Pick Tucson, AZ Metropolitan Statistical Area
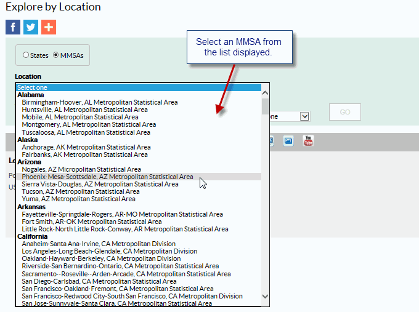The image size is (419, 312). pyautogui.click(x=78, y=191)
